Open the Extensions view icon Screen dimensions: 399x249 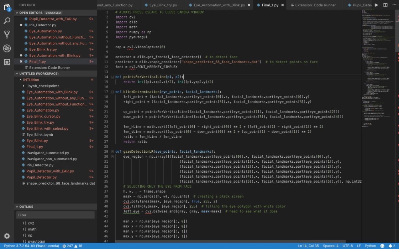pyautogui.click(x=7, y=62)
